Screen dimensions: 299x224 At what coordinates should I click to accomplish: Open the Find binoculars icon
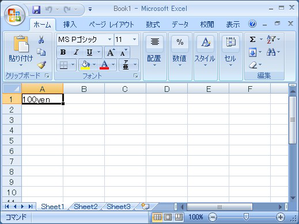click(271, 52)
